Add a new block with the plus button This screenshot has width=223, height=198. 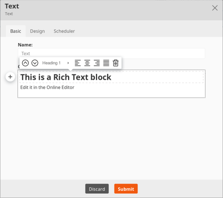click(10, 77)
